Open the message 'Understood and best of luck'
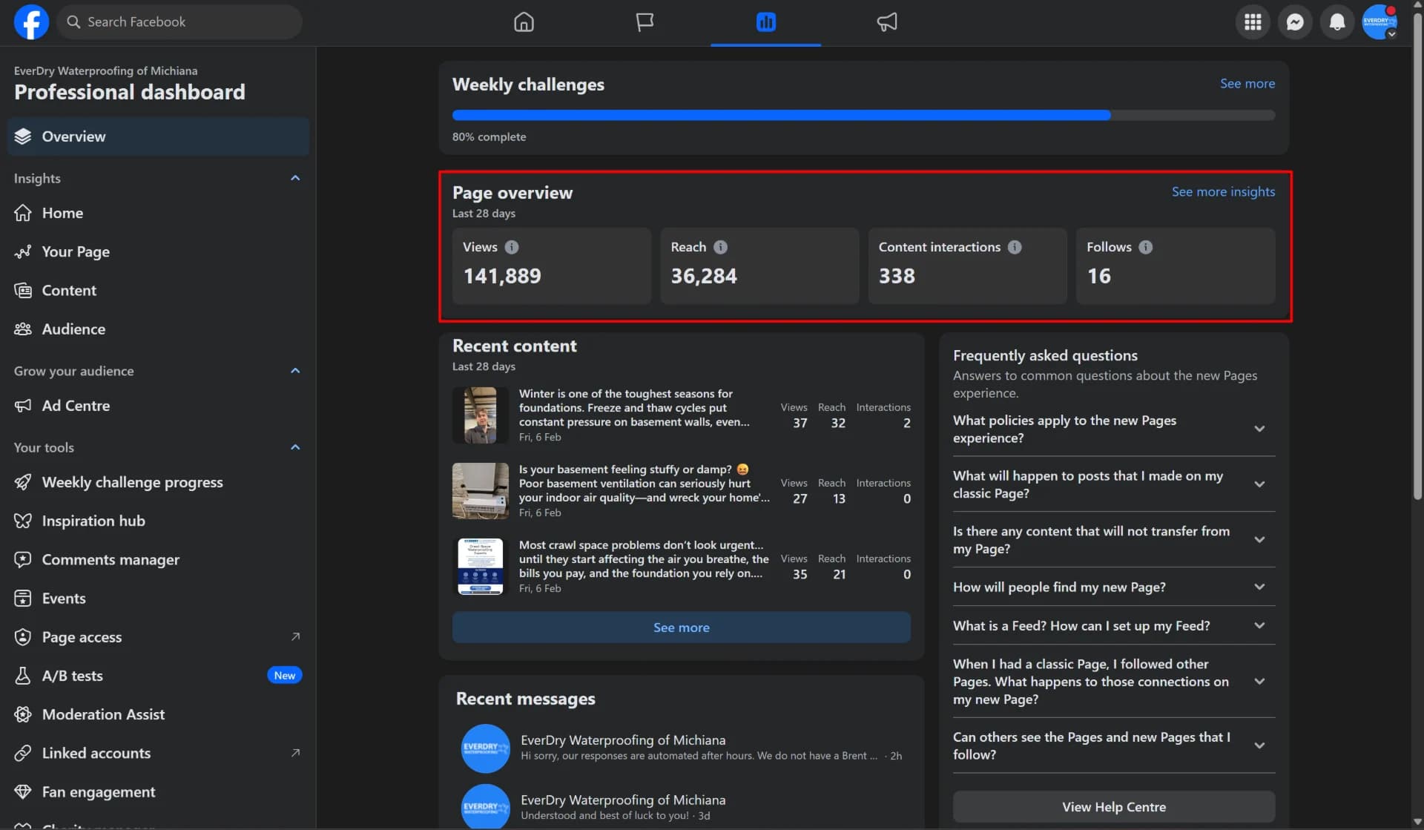The image size is (1424, 830). [681, 807]
